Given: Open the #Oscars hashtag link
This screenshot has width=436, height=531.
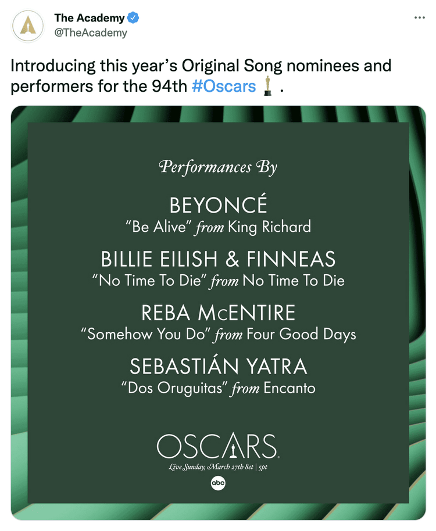Looking at the screenshot, I should click(223, 86).
